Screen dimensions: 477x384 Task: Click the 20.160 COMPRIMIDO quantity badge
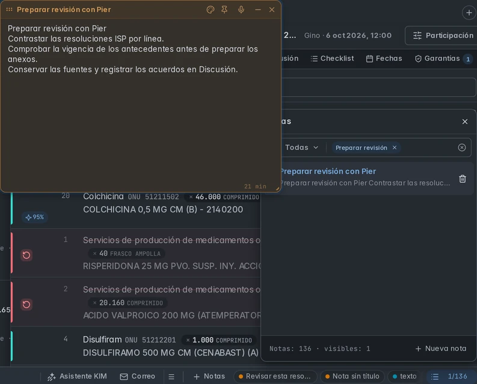point(128,303)
